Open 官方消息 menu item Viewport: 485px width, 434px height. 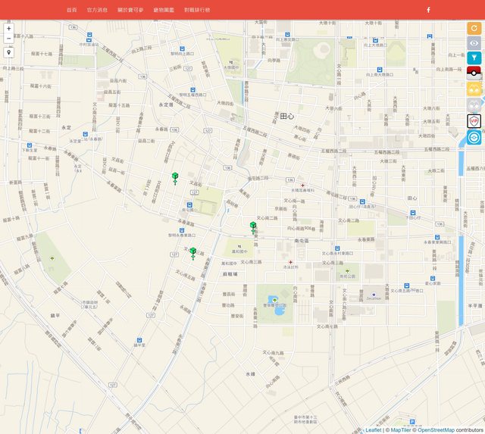[x=97, y=10]
